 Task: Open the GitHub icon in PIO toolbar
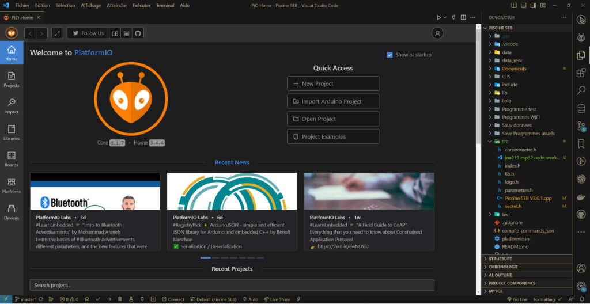pyautogui.click(x=138, y=33)
